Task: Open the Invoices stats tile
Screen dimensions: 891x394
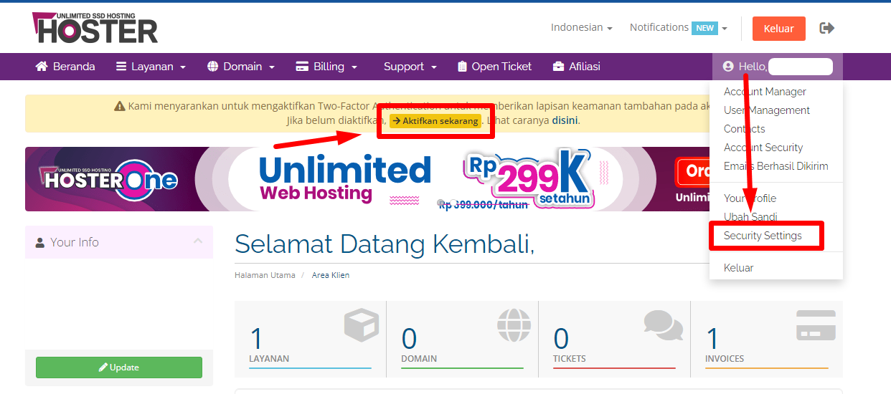Action: click(767, 339)
